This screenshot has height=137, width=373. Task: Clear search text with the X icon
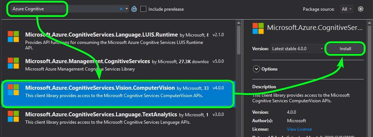click(121, 9)
